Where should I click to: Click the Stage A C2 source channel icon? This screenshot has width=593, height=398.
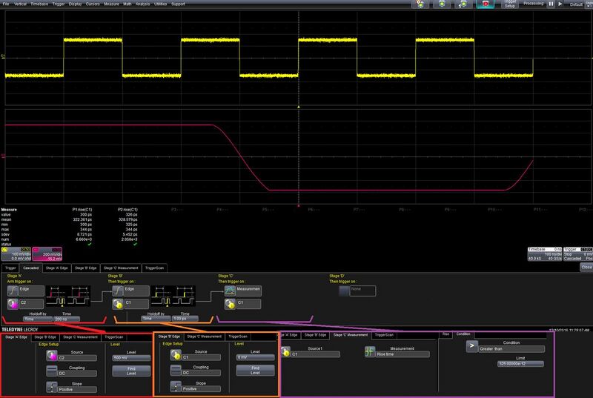[x=13, y=304]
